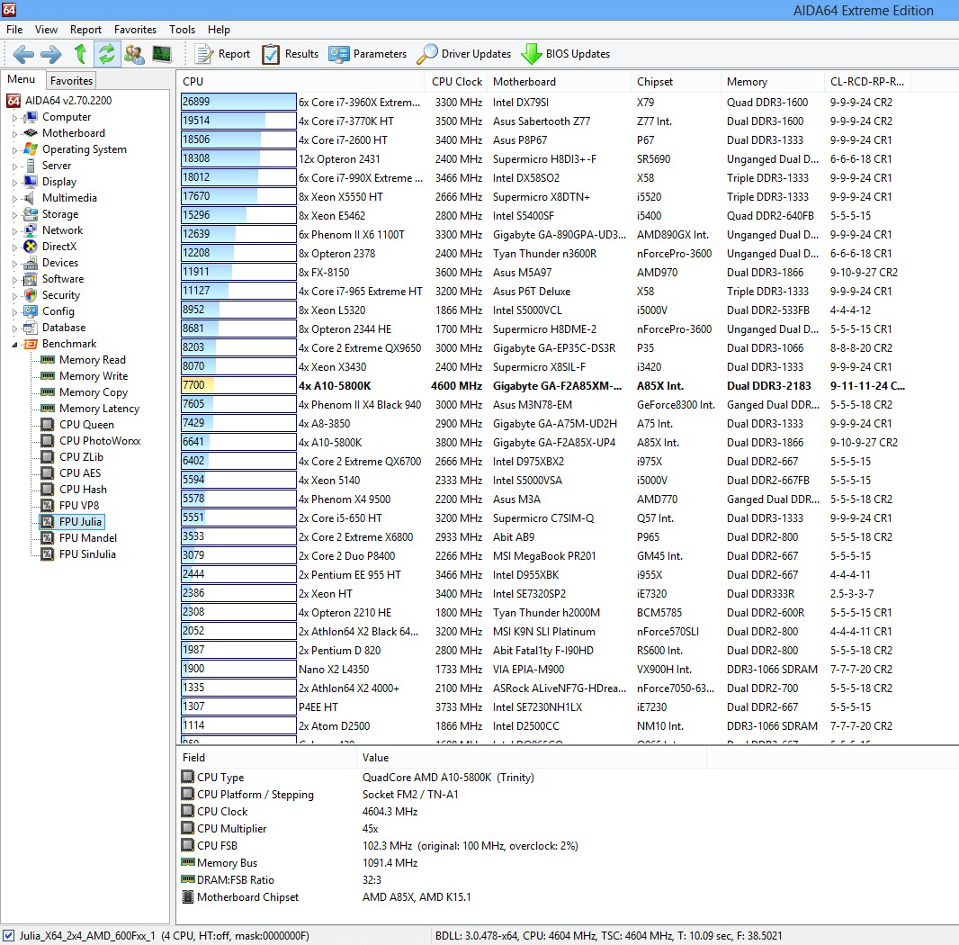Select the CPU AES benchmark icon

[47, 473]
